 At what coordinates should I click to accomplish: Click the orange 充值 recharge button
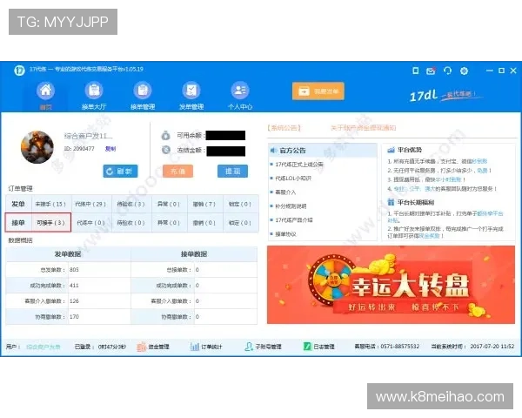coord(177,172)
